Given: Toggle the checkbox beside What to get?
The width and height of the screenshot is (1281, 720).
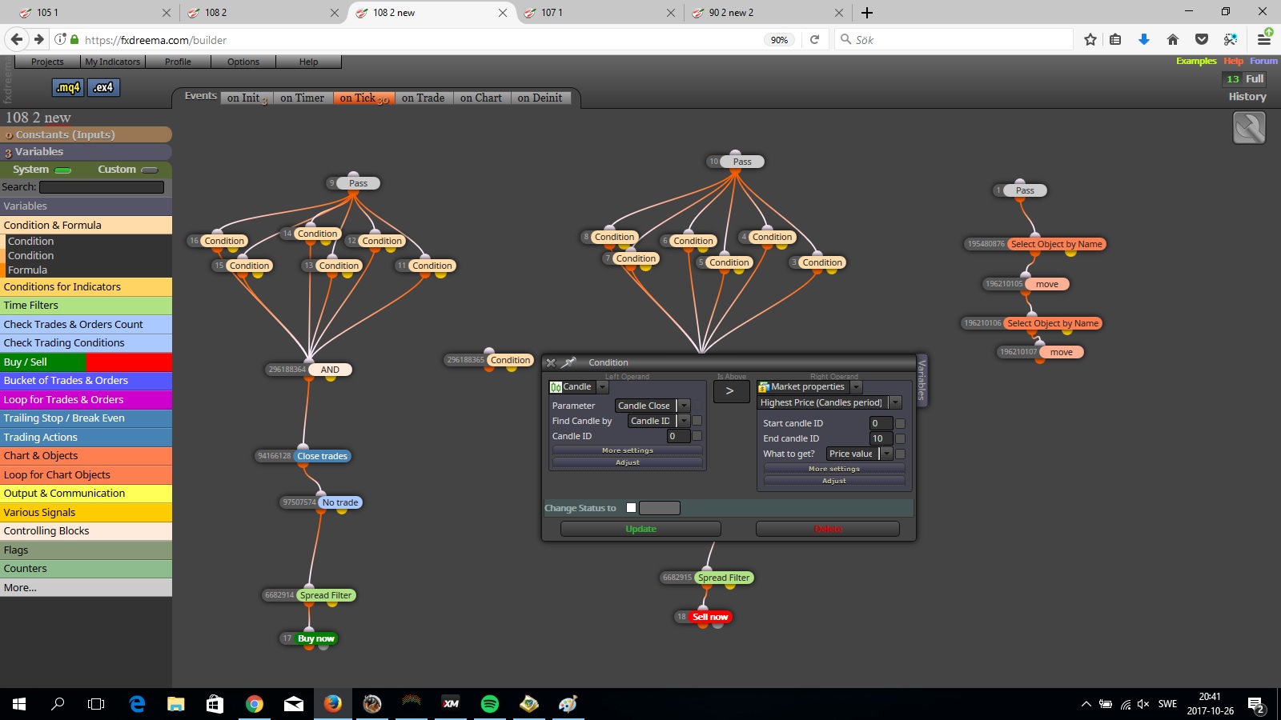Looking at the screenshot, I should (x=900, y=454).
